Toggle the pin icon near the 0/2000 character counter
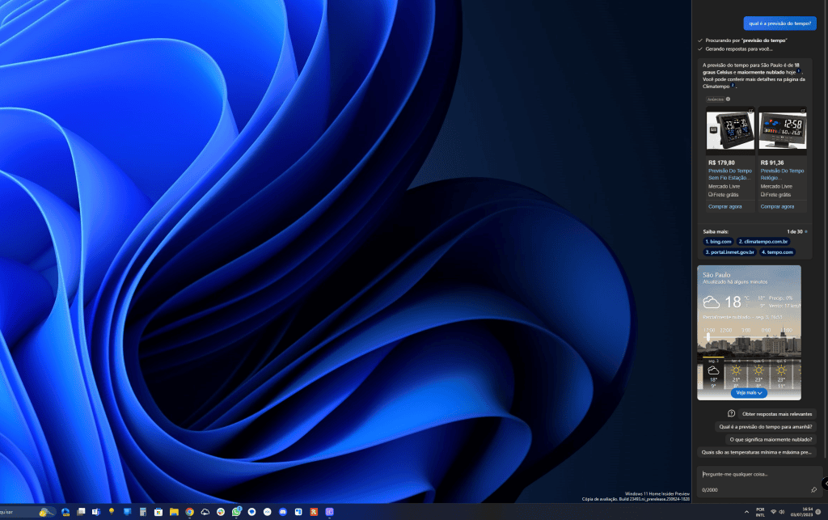Image resolution: width=828 pixels, height=520 pixels. (x=814, y=490)
